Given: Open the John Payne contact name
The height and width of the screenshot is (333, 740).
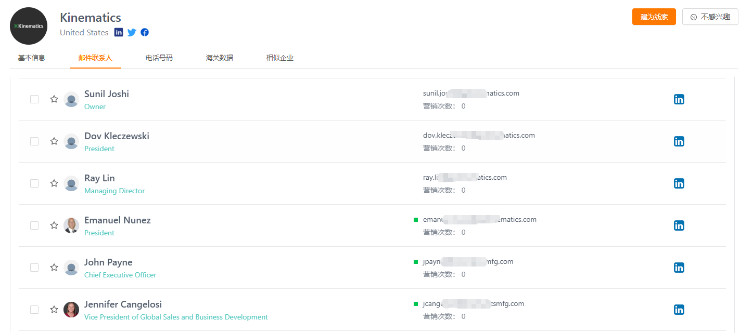Looking at the screenshot, I should [x=108, y=262].
